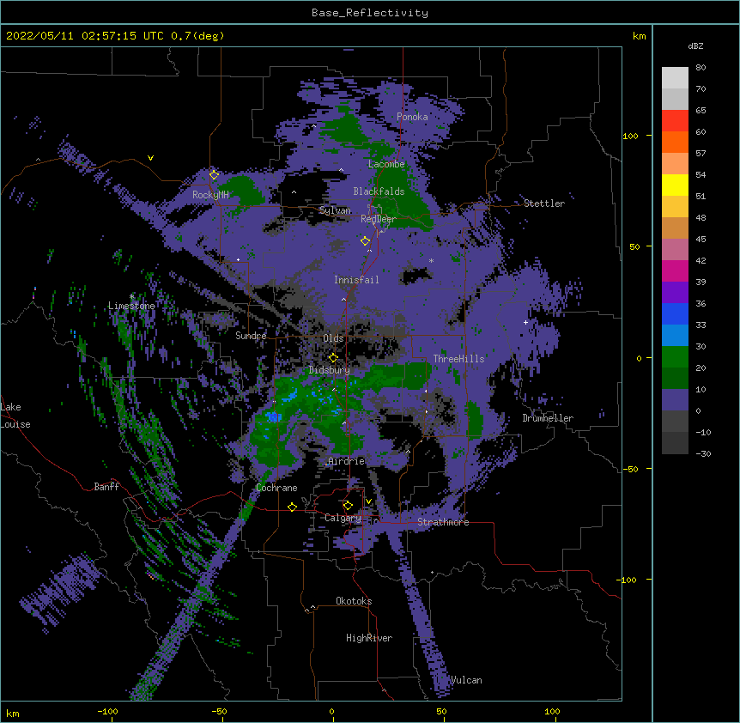The height and width of the screenshot is (723, 740).
Task: Click the Okotoks town label
Action: [x=354, y=601]
